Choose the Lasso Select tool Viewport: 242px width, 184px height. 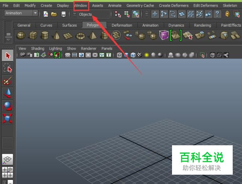click(7, 68)
